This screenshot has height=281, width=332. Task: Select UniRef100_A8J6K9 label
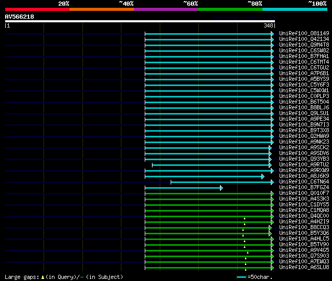[x=304, y=176]
